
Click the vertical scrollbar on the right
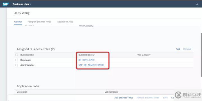coord(201,55)
